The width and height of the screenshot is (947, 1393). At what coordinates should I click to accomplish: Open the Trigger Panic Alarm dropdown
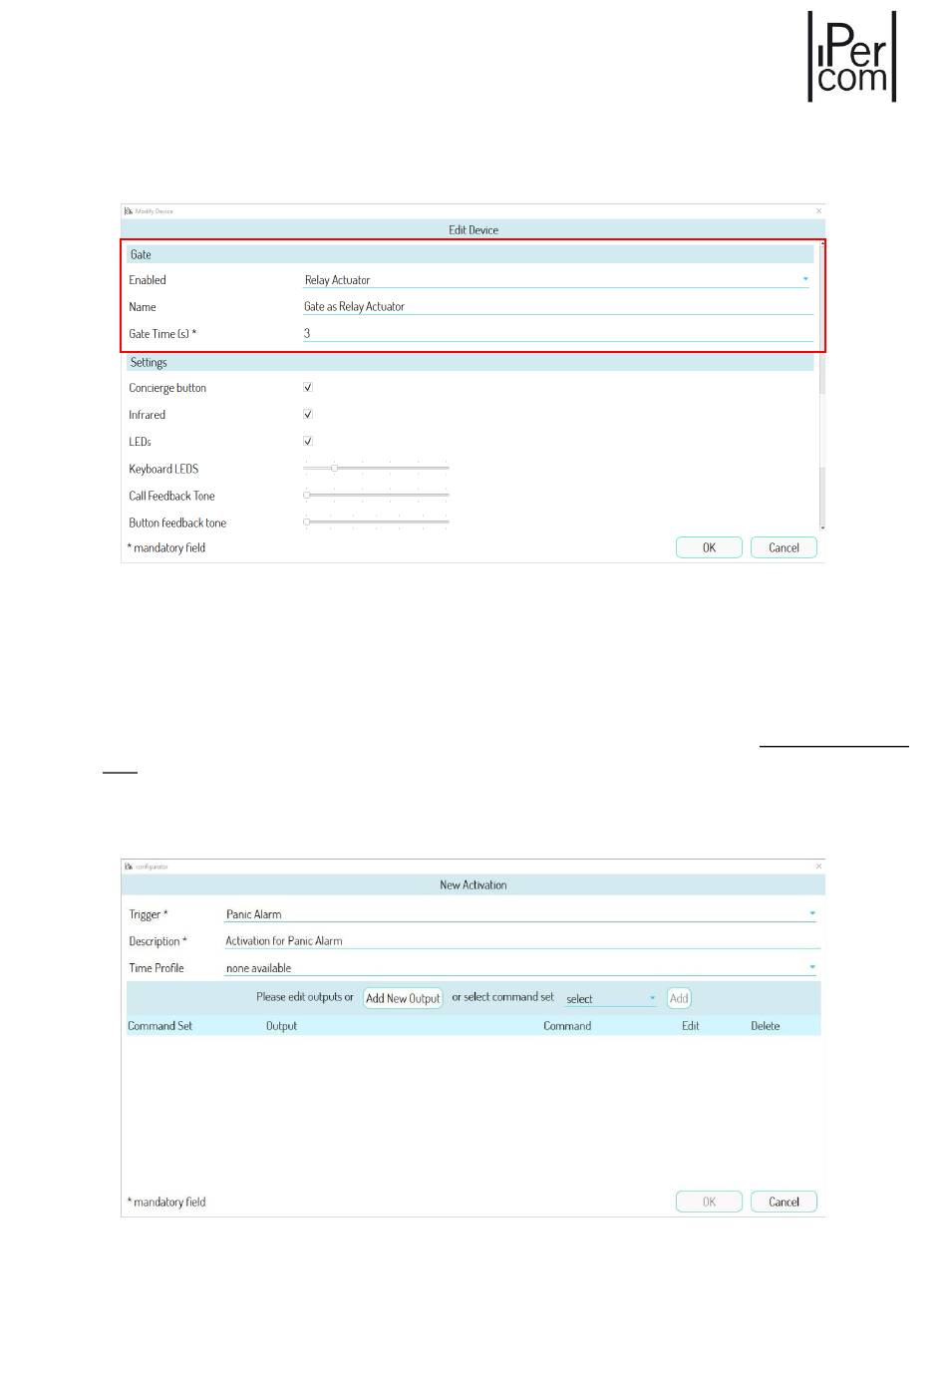tap(520, 913)
